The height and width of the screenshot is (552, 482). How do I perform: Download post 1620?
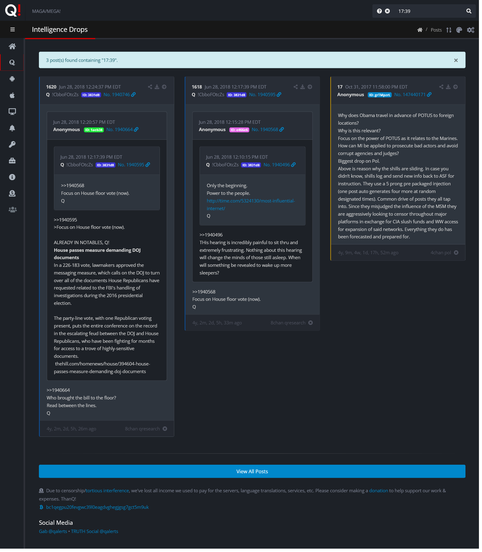coord(157,87)
